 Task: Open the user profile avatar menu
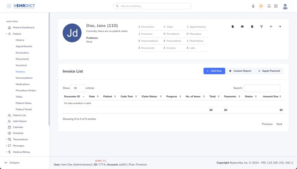[285, 6]
